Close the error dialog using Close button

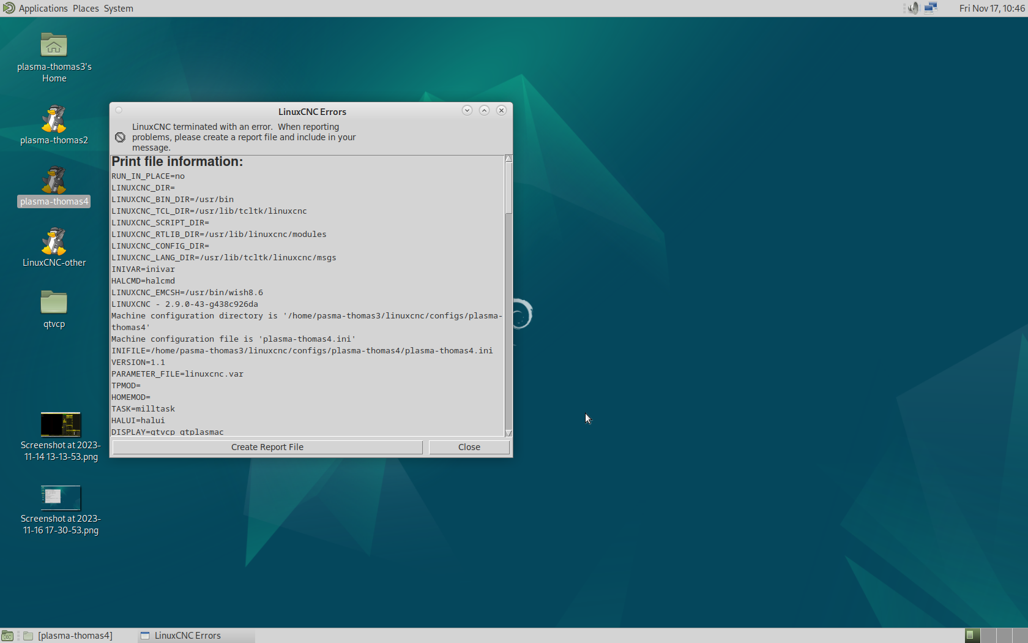[x=469, y=447]
